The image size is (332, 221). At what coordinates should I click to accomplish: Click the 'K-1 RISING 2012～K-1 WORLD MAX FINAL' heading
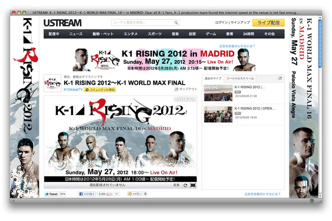click(x=125, y=83)
